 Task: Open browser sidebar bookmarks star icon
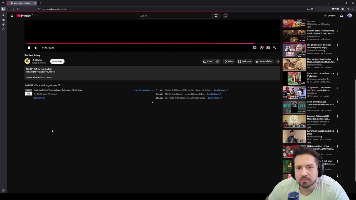tap(3, 29)
